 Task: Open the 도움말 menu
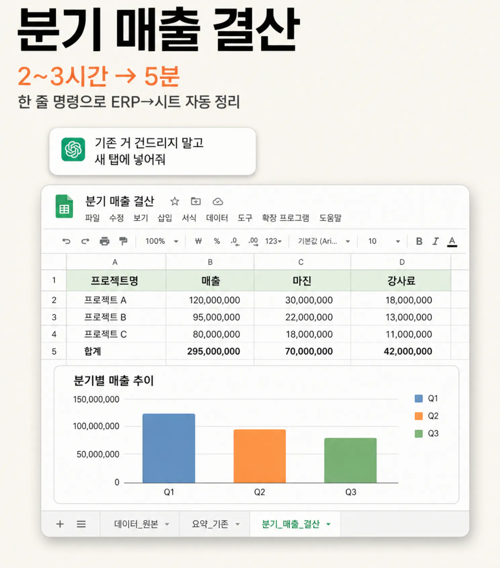(330, 218)
